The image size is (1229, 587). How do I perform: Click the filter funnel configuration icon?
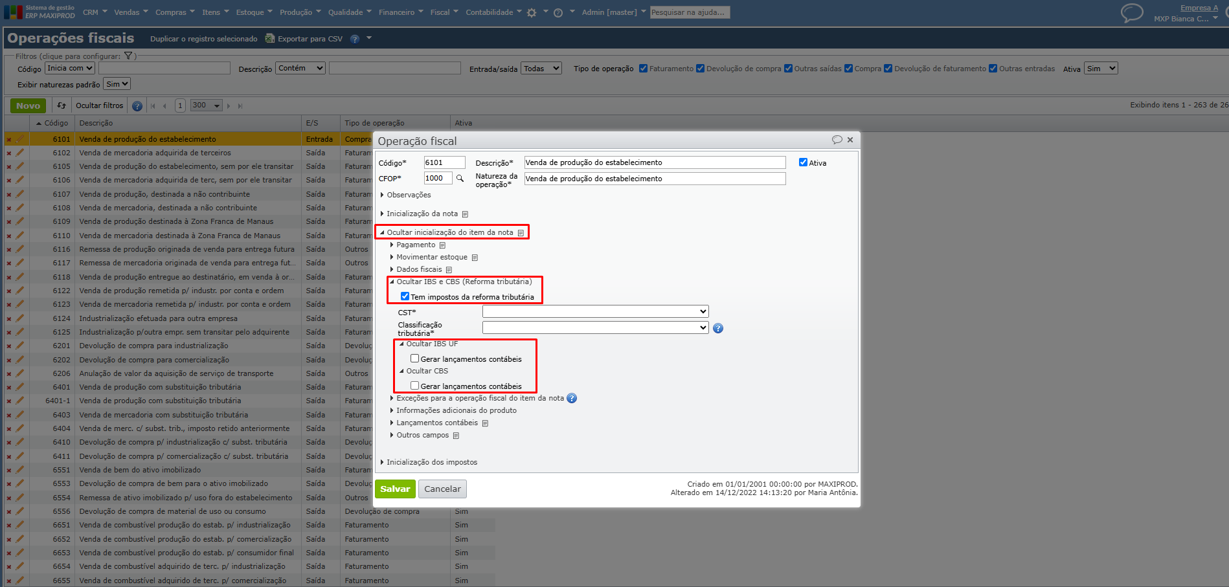coord(128,56)
